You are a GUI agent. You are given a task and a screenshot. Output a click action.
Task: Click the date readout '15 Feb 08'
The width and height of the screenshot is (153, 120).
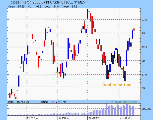[23, 102]
